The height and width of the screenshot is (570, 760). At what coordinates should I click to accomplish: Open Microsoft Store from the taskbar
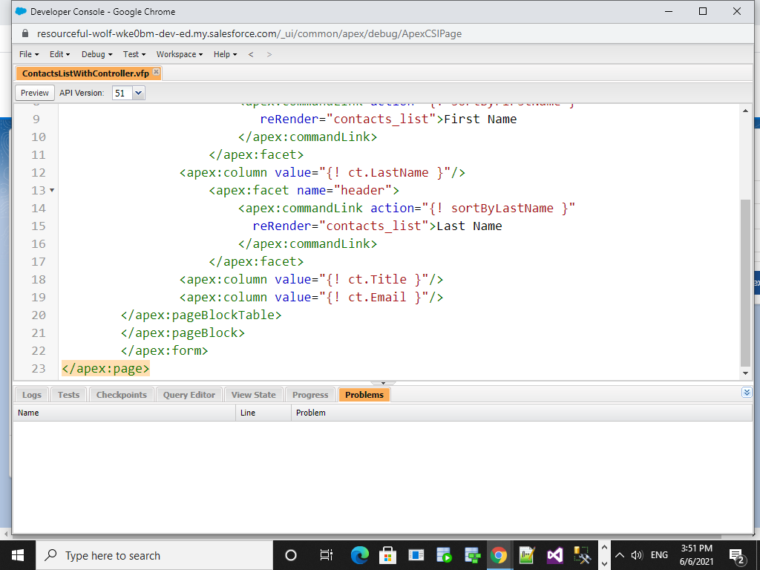click(388, 554)
